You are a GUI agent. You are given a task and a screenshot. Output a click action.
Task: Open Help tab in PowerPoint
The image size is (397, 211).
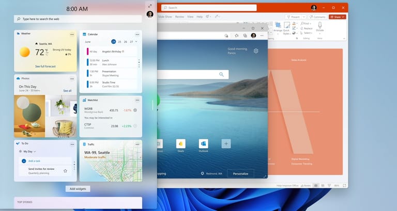200,17
